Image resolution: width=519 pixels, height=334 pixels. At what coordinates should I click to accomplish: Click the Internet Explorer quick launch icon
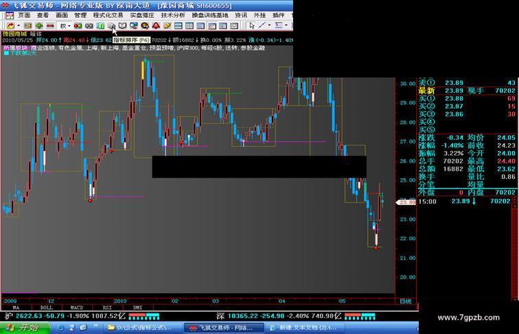[61, 328]
